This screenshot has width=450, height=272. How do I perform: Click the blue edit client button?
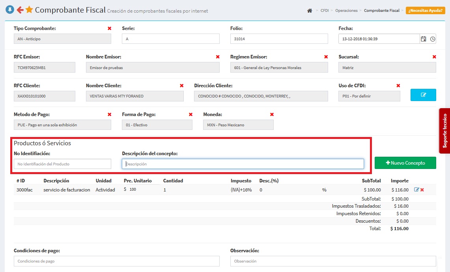pyautogui.click(x=423, y=95)
